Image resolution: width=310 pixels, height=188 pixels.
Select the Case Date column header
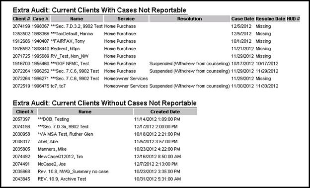(x=242, y=19)
